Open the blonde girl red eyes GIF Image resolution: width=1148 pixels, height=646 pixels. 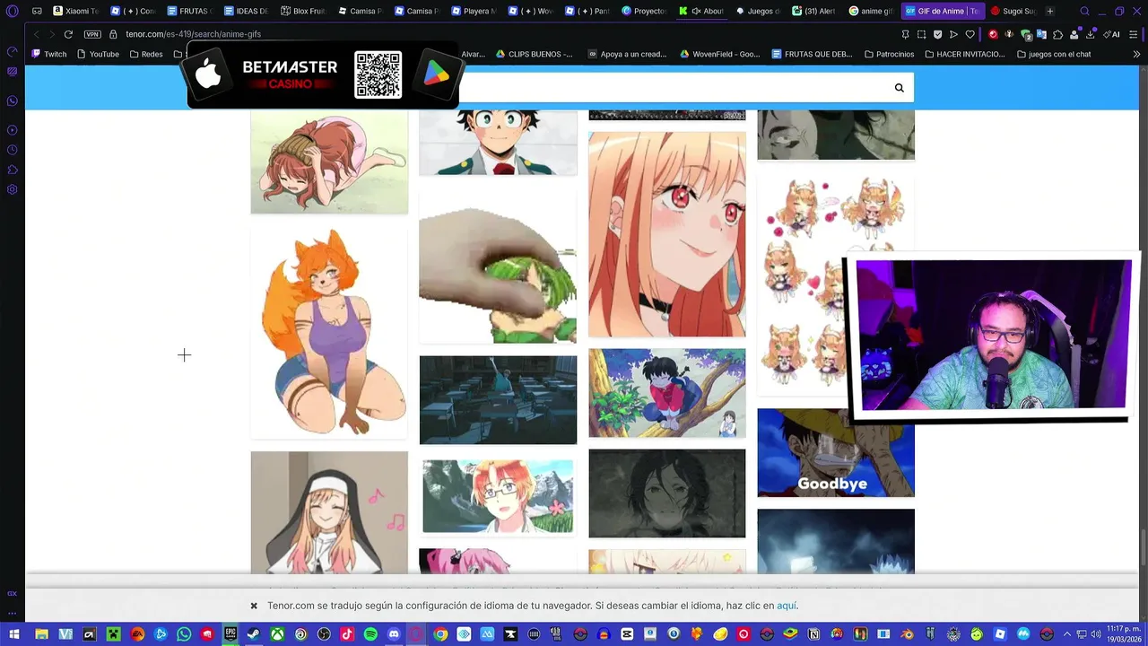667,235
